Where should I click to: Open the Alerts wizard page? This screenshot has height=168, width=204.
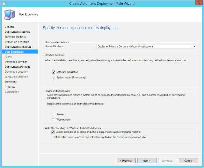point(8,57)
